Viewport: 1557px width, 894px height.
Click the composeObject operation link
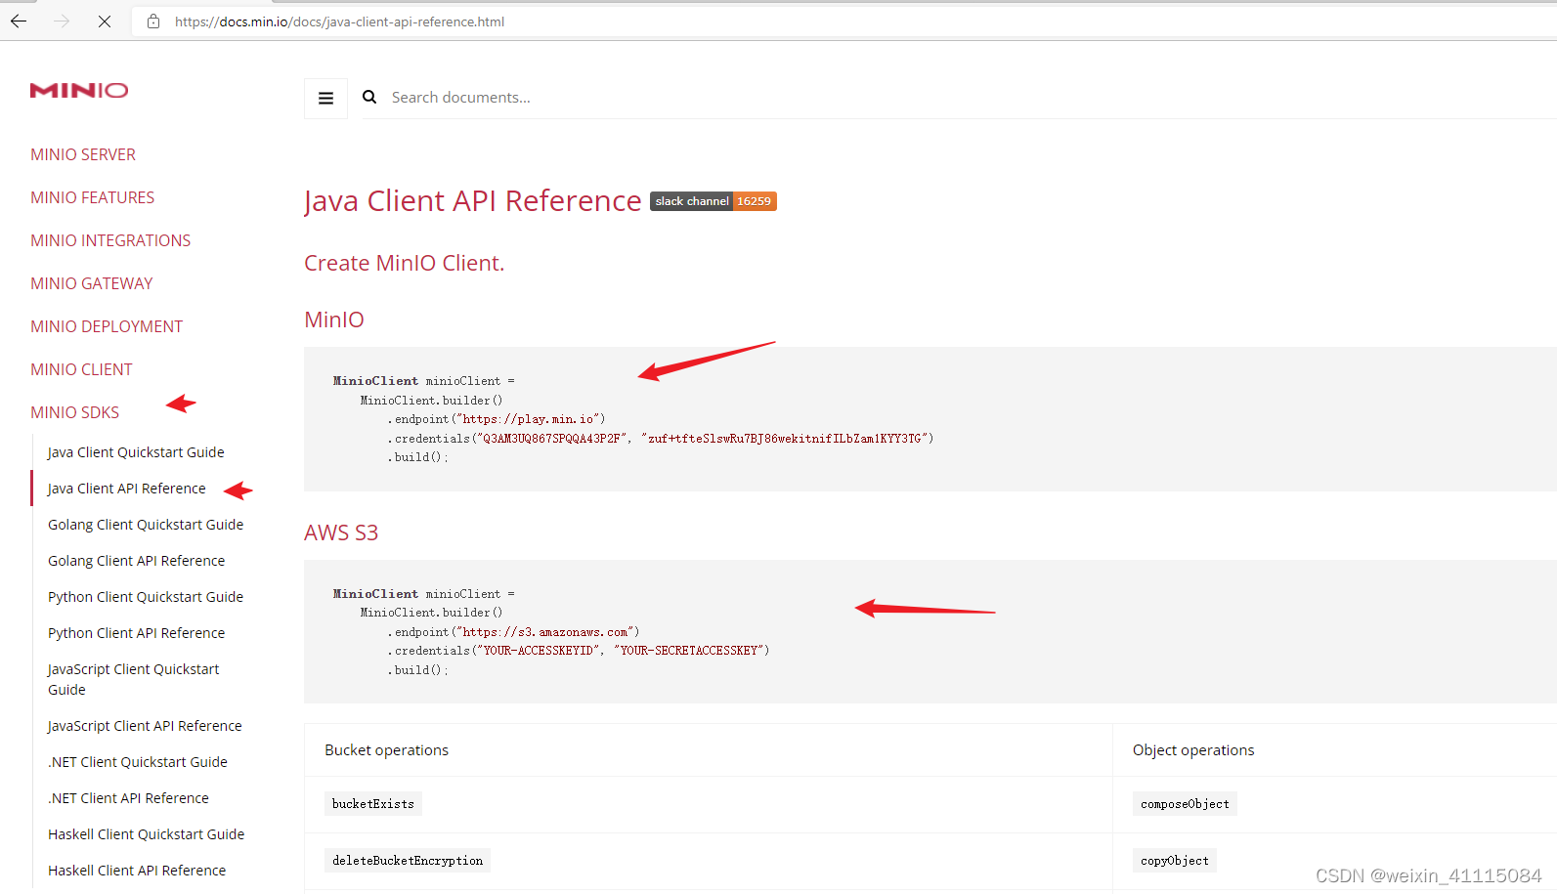point(1185,804)
